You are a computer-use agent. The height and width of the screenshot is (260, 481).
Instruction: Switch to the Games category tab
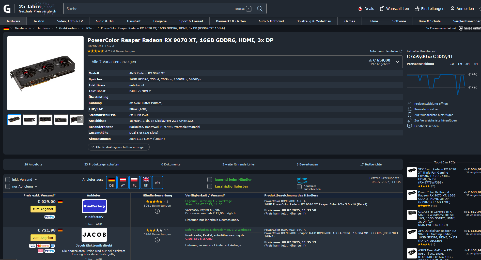[x=349, y=21]
